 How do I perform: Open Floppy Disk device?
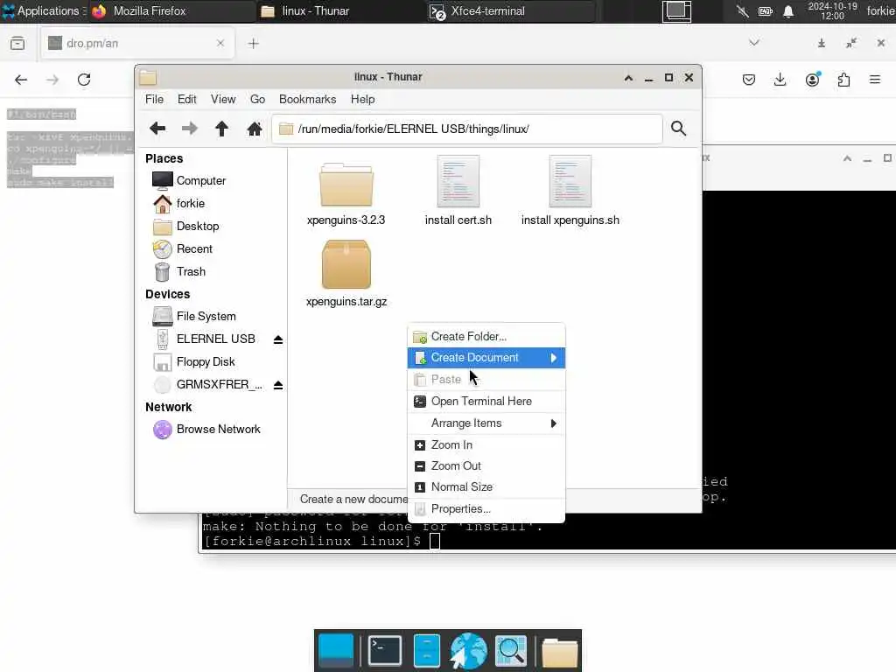[x=205, y=361]
